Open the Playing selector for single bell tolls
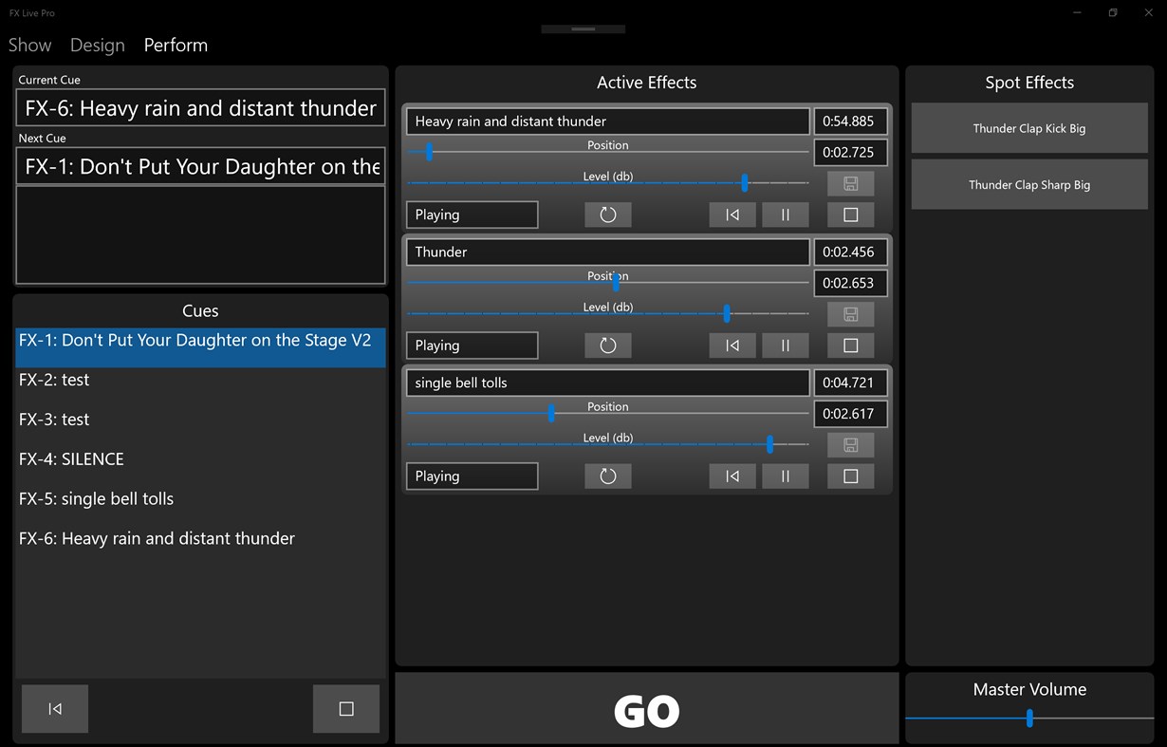1167x747 pixels. [472, 476]
